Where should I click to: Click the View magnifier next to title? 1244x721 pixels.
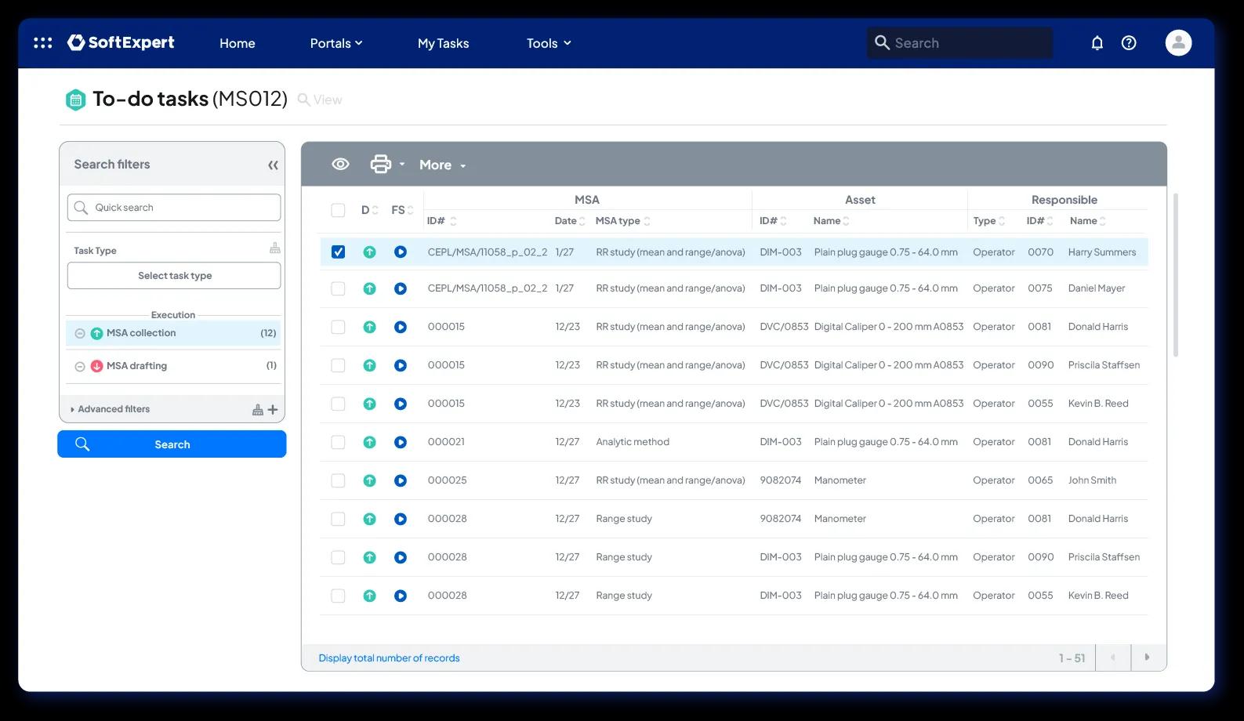click(x=304, y=100)
